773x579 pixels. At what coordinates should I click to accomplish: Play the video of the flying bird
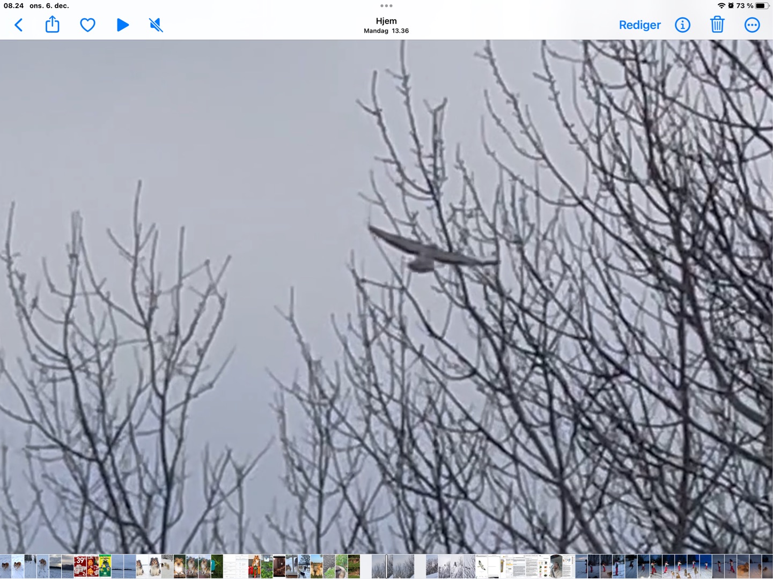pyautogui.click(x=122, y=25)
